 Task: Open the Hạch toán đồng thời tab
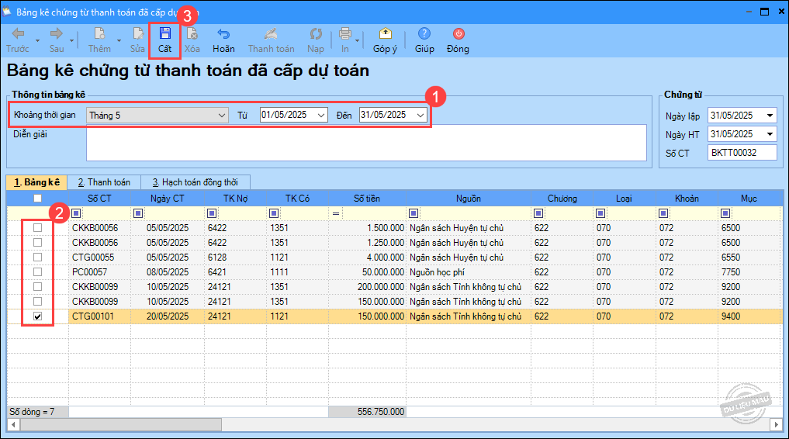(195, 182)
